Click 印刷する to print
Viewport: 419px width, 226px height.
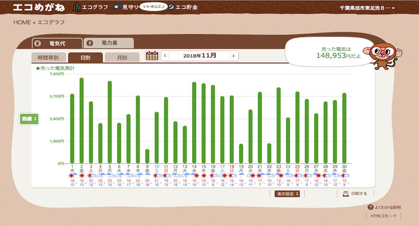359,194
